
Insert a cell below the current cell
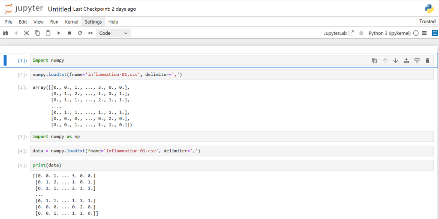[417, 61]
